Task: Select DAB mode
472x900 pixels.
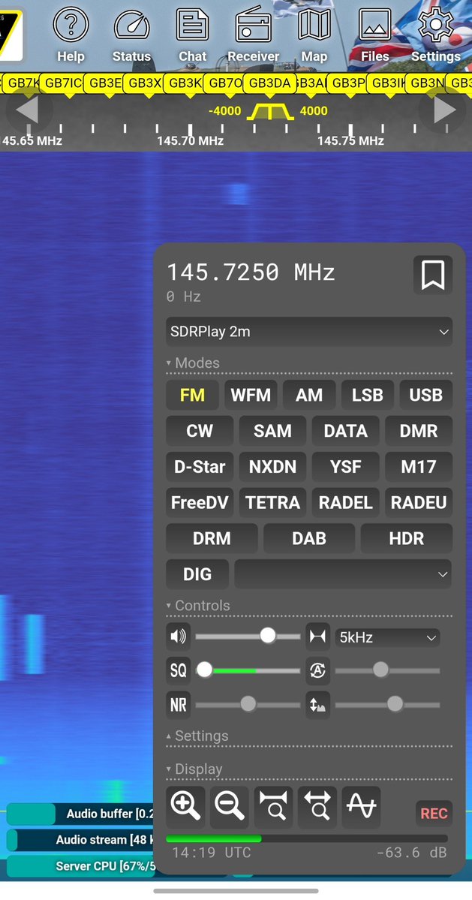Action: pos(309,538)
